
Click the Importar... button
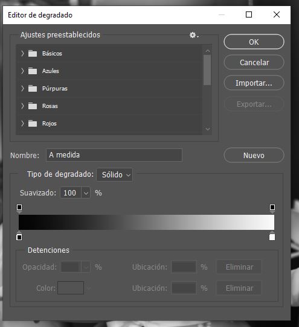click(x=254, y=83)
